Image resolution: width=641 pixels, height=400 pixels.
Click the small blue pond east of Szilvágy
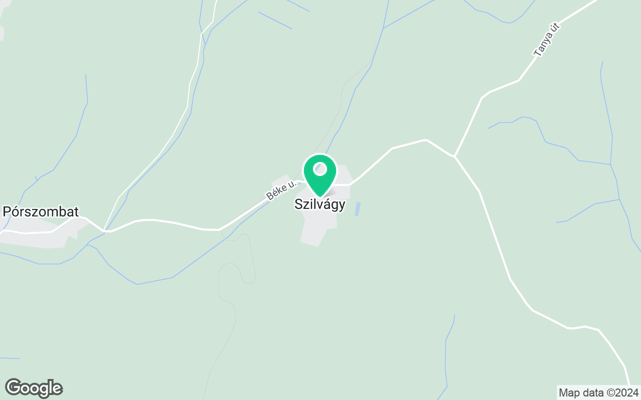point(357,209)
